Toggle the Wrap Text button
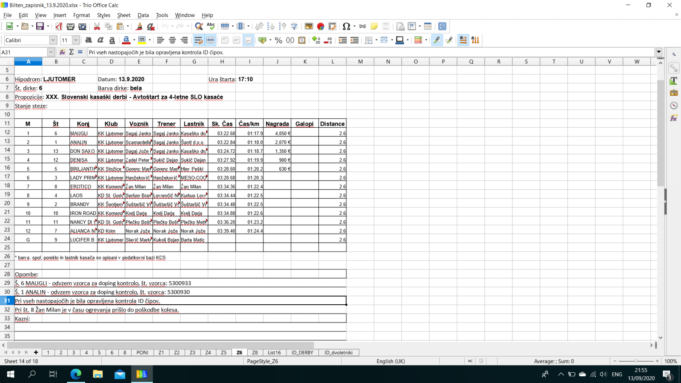Image resolution: width=681 pixels, height=383 pixels. pos(198,40)
